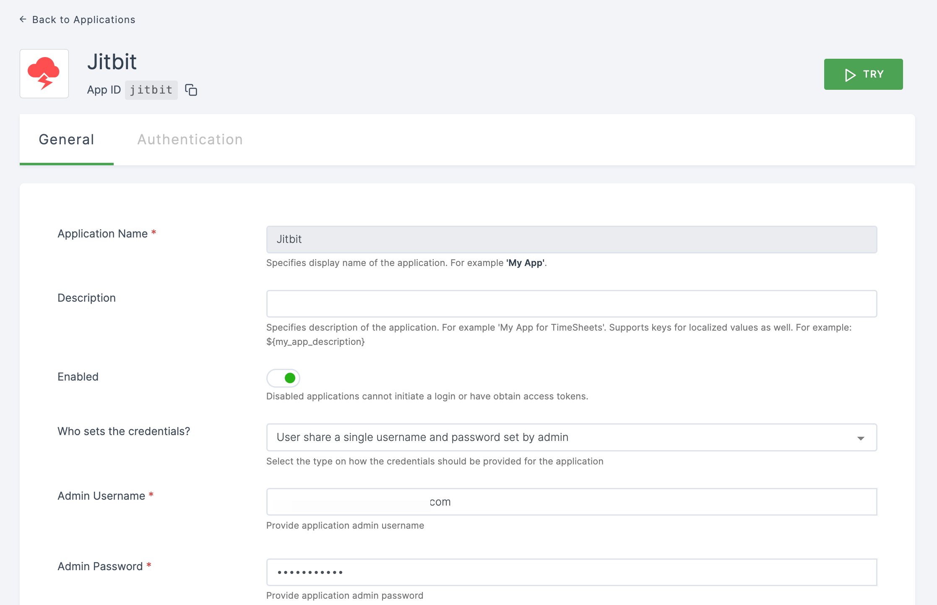This screenshot has width=937, height=605.
Task: Copy the App ID to clipboard
Action: 191,90
